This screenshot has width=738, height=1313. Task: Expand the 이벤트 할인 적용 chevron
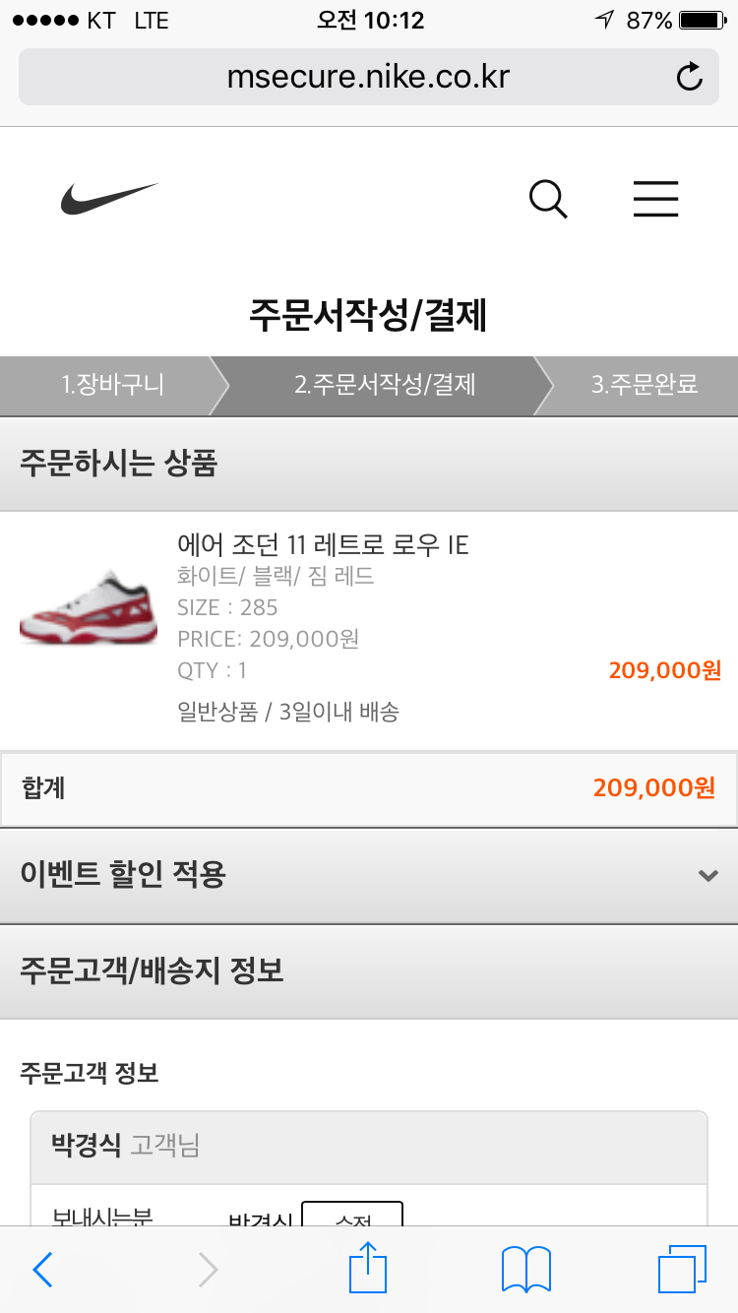point(707,875)
